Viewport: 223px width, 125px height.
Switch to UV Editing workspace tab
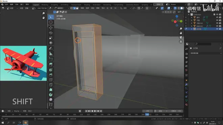[65, 5]
